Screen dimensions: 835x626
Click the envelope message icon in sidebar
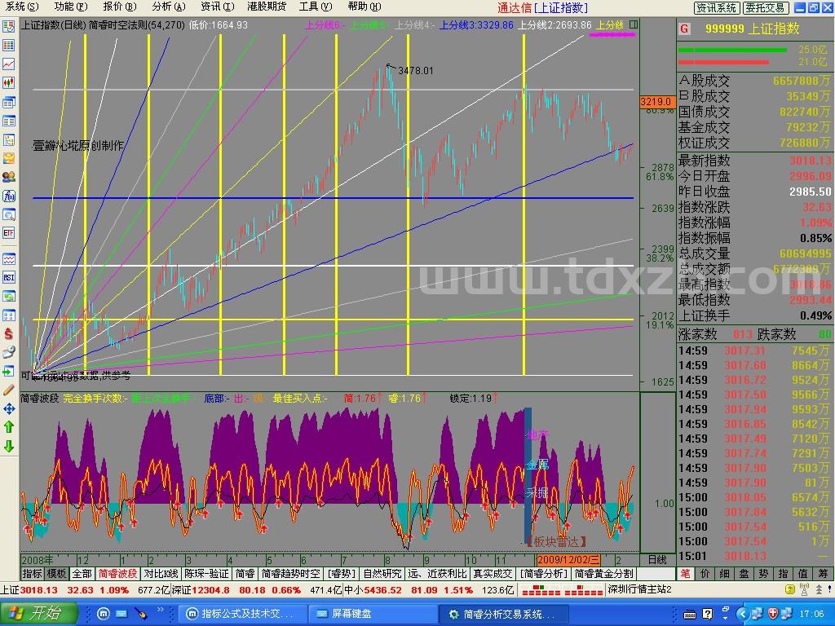click(x=8, y=158)
